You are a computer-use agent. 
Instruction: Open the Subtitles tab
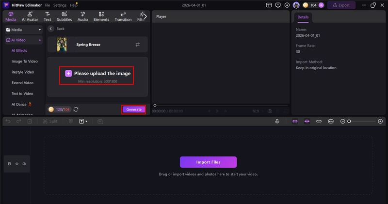click(65, 16)
